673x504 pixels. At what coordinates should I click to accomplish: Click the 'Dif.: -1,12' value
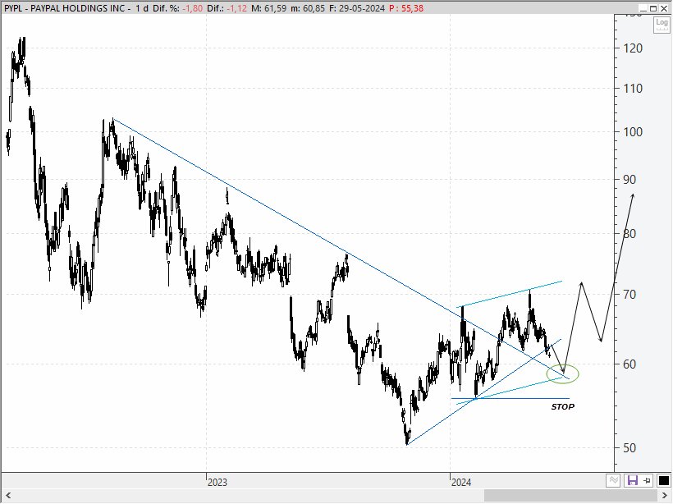pyautogui.click(x=227, y=8)
